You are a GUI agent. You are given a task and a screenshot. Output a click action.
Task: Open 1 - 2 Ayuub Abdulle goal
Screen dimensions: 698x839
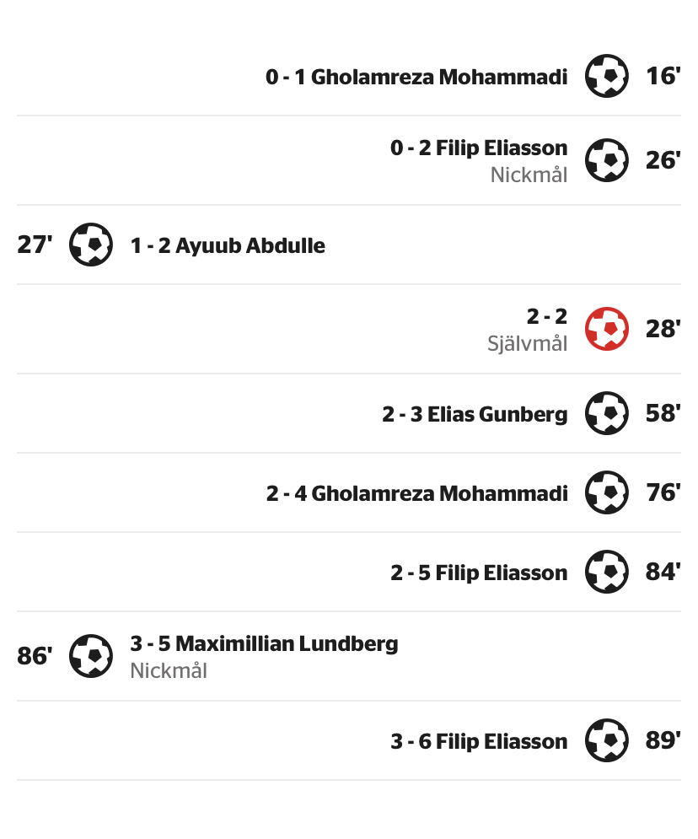tap(228, 246)
